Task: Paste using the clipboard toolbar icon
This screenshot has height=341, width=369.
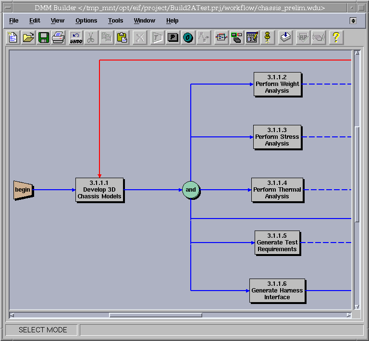Action: pyautogui.click(x=122, y=37)
